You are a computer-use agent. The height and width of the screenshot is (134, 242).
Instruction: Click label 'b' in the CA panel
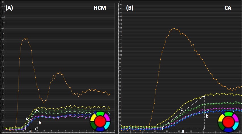tap(207, 116)
